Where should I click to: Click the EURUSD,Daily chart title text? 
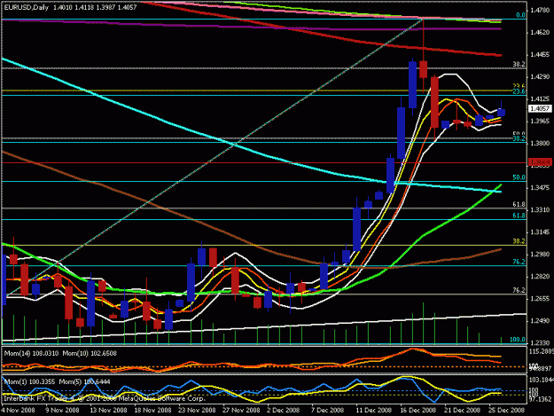[x=27, y=7]
